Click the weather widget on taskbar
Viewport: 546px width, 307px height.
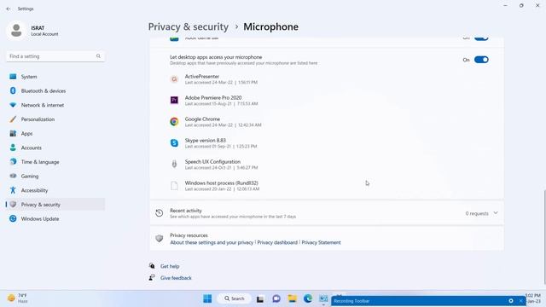click(17, 298)
